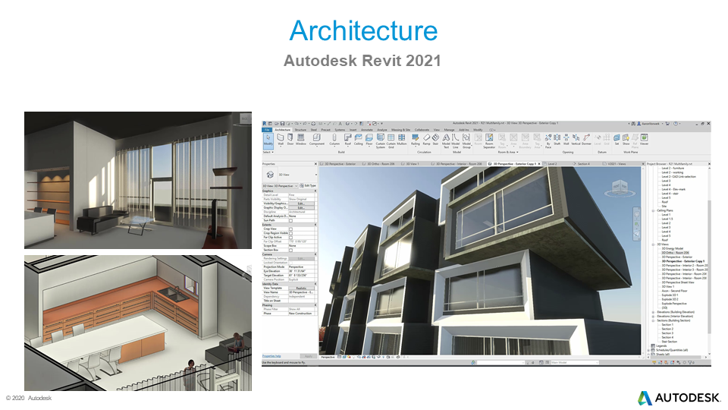Expand the Room & Area panel dropdown
728x410 pixels.
[x=508, y=152]
